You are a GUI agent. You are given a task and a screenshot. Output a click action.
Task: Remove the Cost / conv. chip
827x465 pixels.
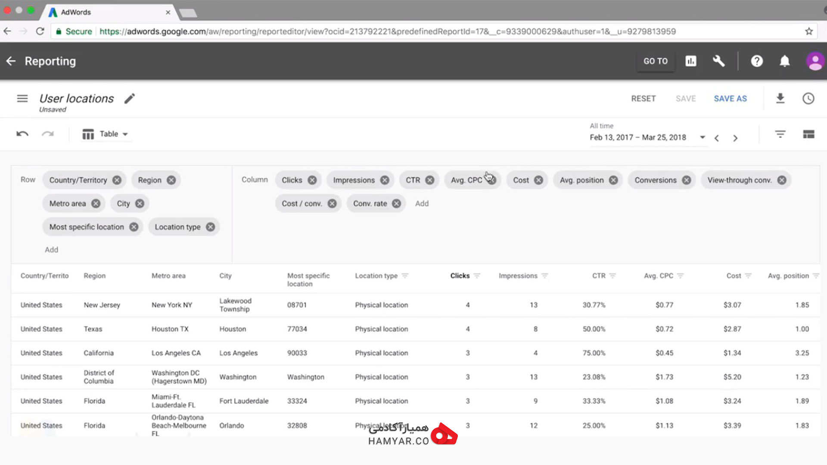click(332, 204)
